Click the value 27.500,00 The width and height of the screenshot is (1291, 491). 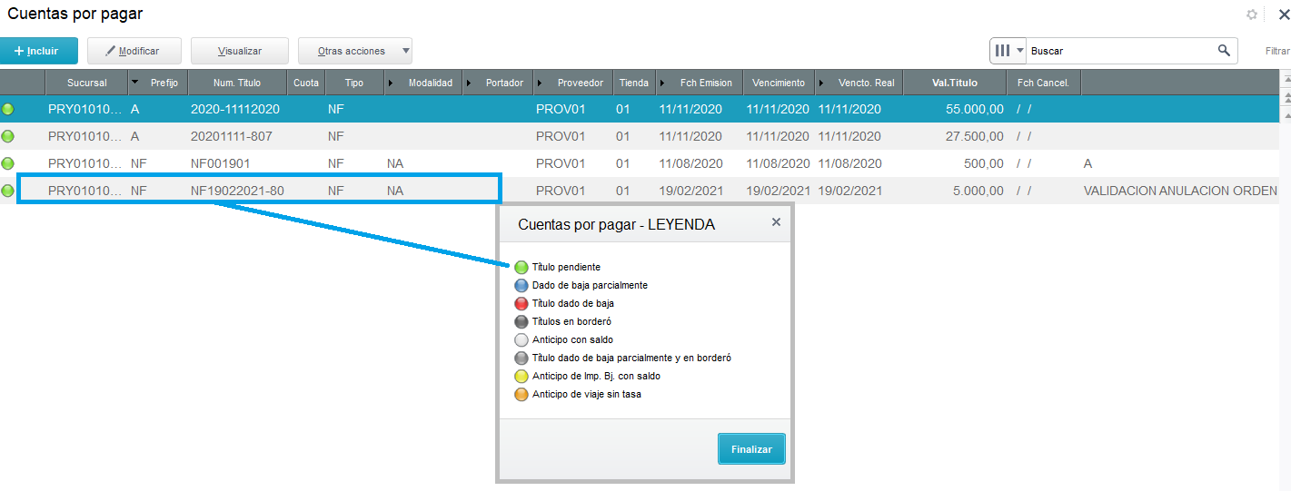975,136
